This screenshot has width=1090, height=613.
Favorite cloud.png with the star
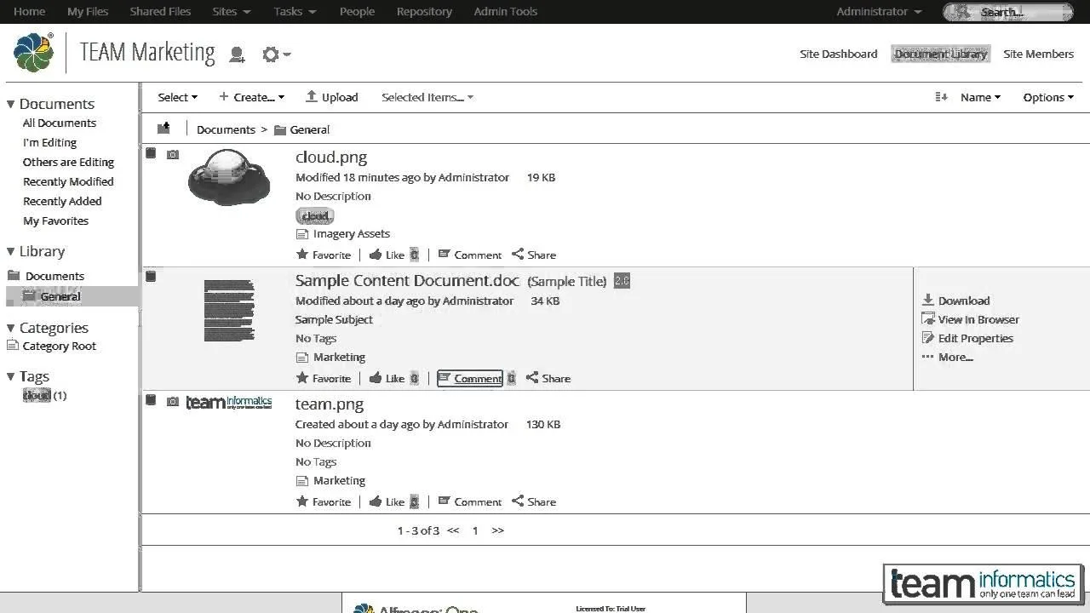click(x=324, y=255)
